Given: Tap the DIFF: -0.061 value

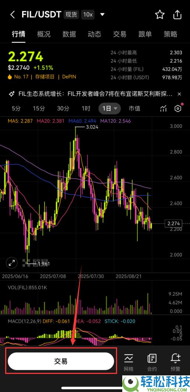Looking at the screenshot, I should [x=56, y=321].
